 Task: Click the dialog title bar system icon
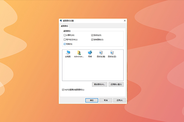click(61, 21)
